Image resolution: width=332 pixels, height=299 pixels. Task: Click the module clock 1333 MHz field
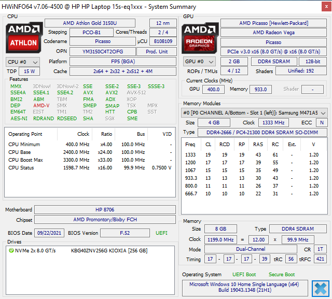pos(273,123)
